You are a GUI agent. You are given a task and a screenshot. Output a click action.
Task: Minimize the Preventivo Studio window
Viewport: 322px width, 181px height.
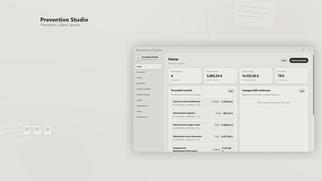pos(296,50)
